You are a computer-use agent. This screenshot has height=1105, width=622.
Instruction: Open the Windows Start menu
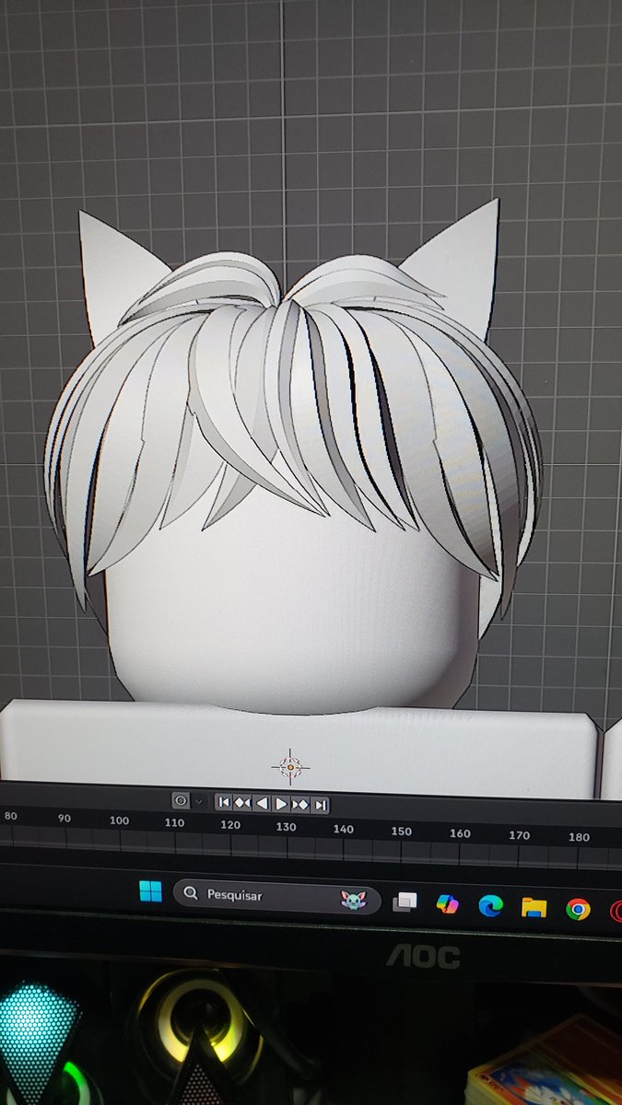coord(150,891)
